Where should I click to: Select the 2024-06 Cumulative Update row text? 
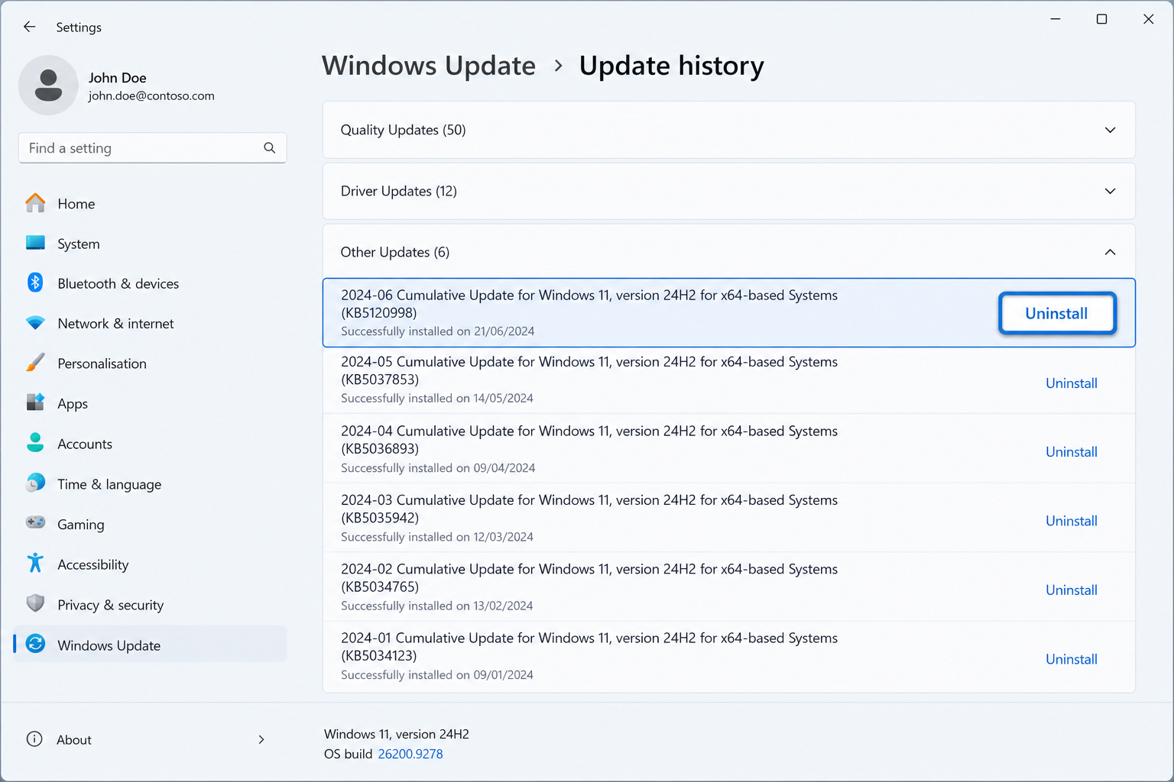coord(589,304)
